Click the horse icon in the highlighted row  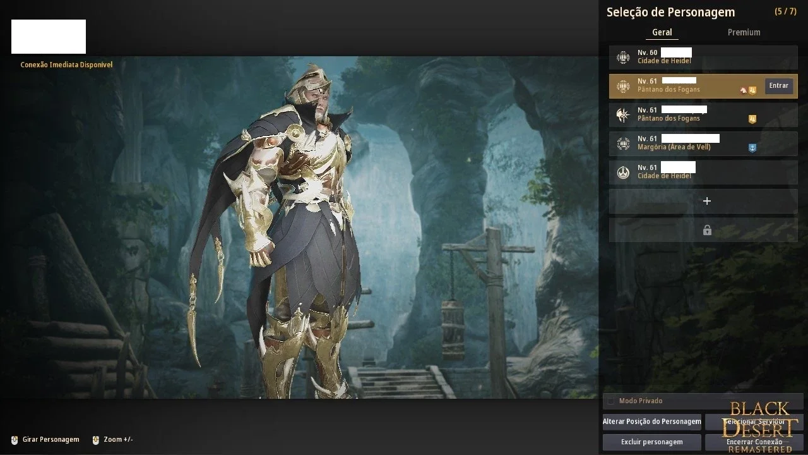pos(744,90)
